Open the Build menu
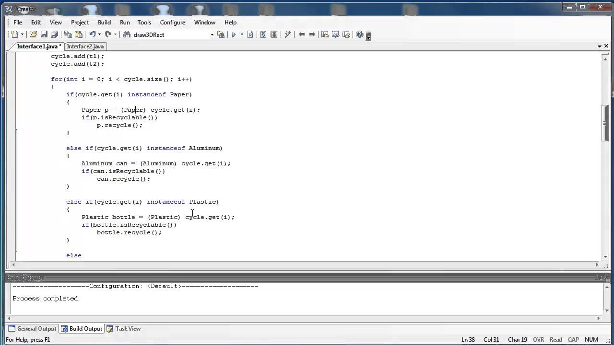Screen dimensions: 614x345 104,23
